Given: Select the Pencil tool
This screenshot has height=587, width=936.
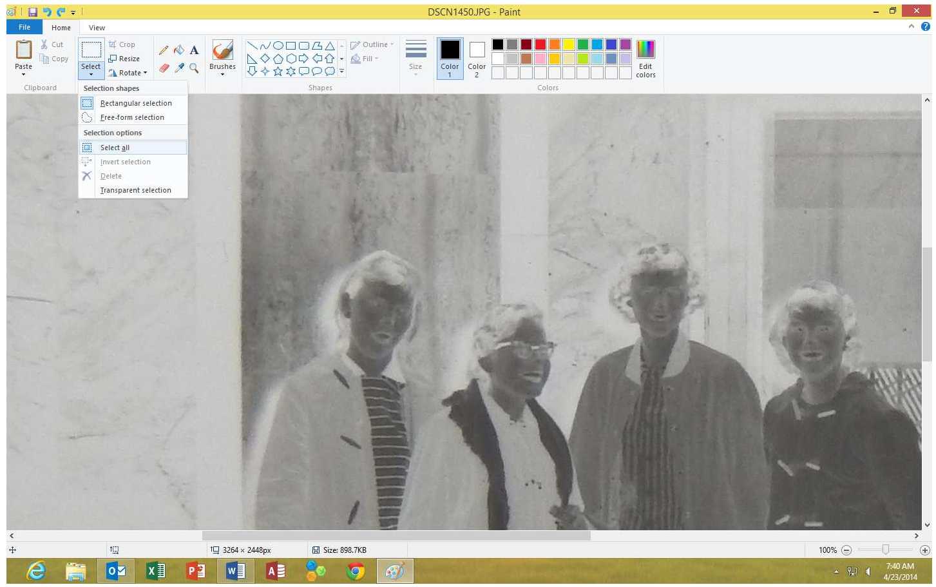Looking at the screenshot, I should [x=164, y=50].
